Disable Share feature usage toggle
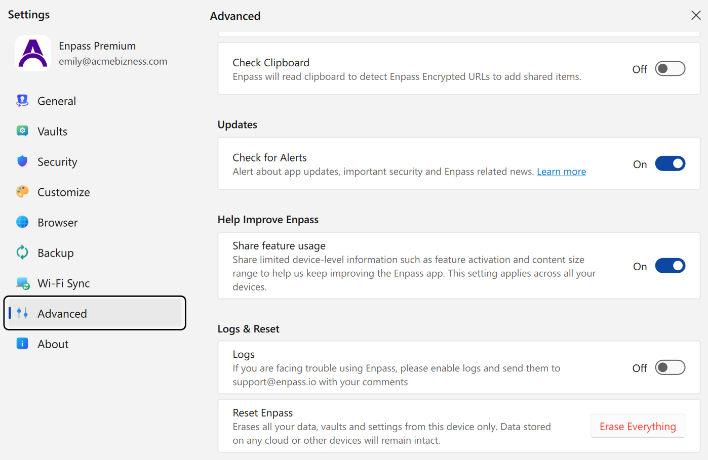 tap(670, 266)
